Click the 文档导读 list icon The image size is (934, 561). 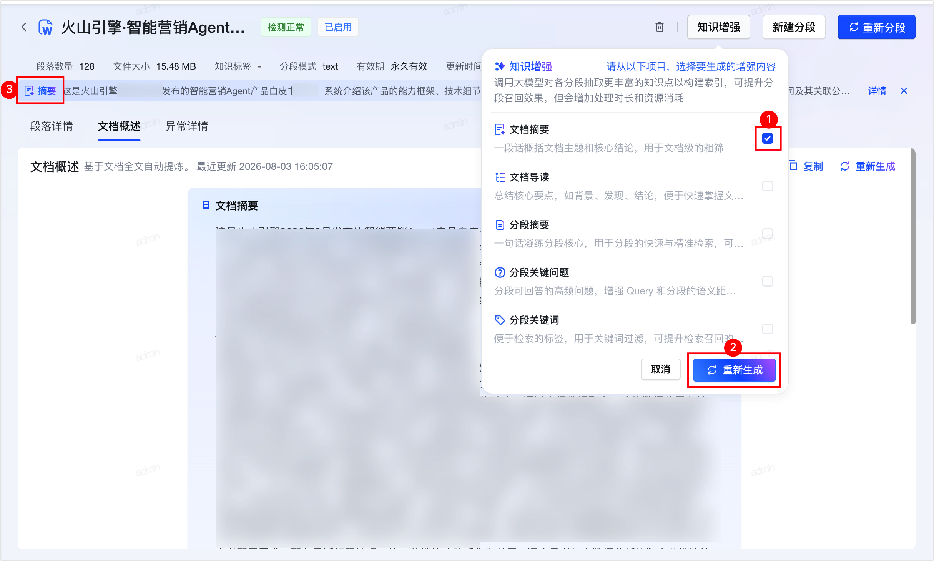[x=500, y=177]
